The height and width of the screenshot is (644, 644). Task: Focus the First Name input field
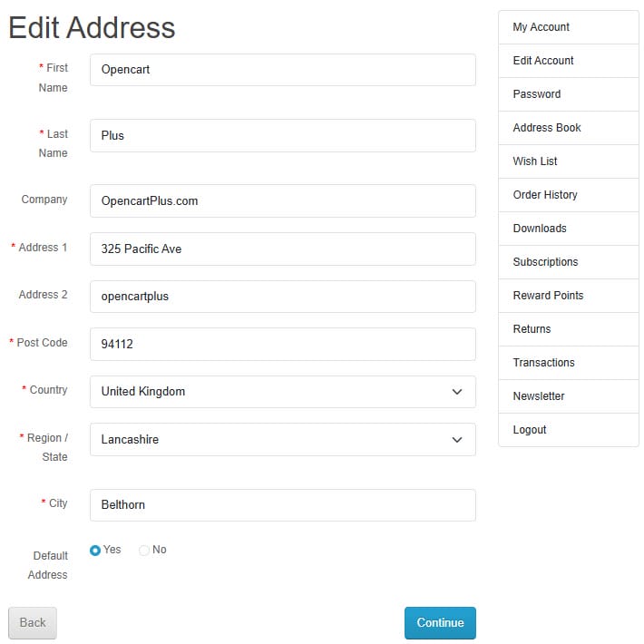[x=283, y=70]
